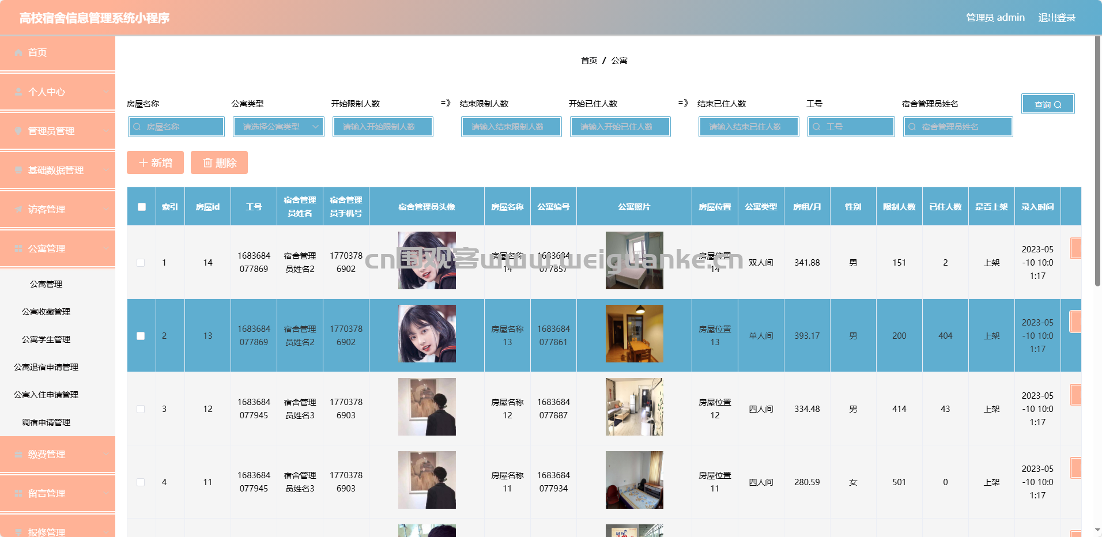Click the plus icon on 新增 button
Screen dimensions: 1102x537
point(144,163)
